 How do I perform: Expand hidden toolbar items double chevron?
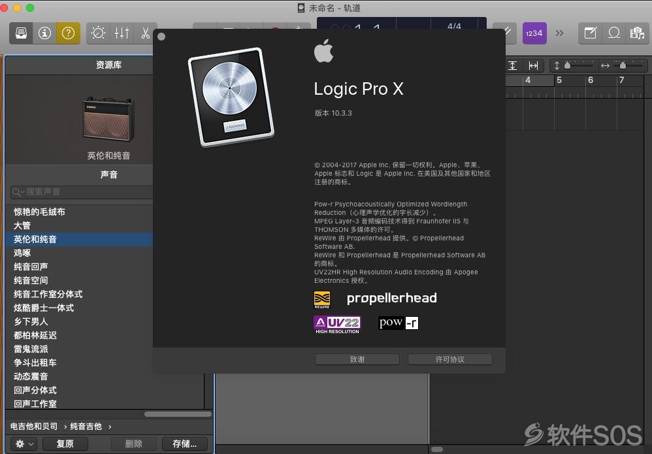tap(560, 33)
